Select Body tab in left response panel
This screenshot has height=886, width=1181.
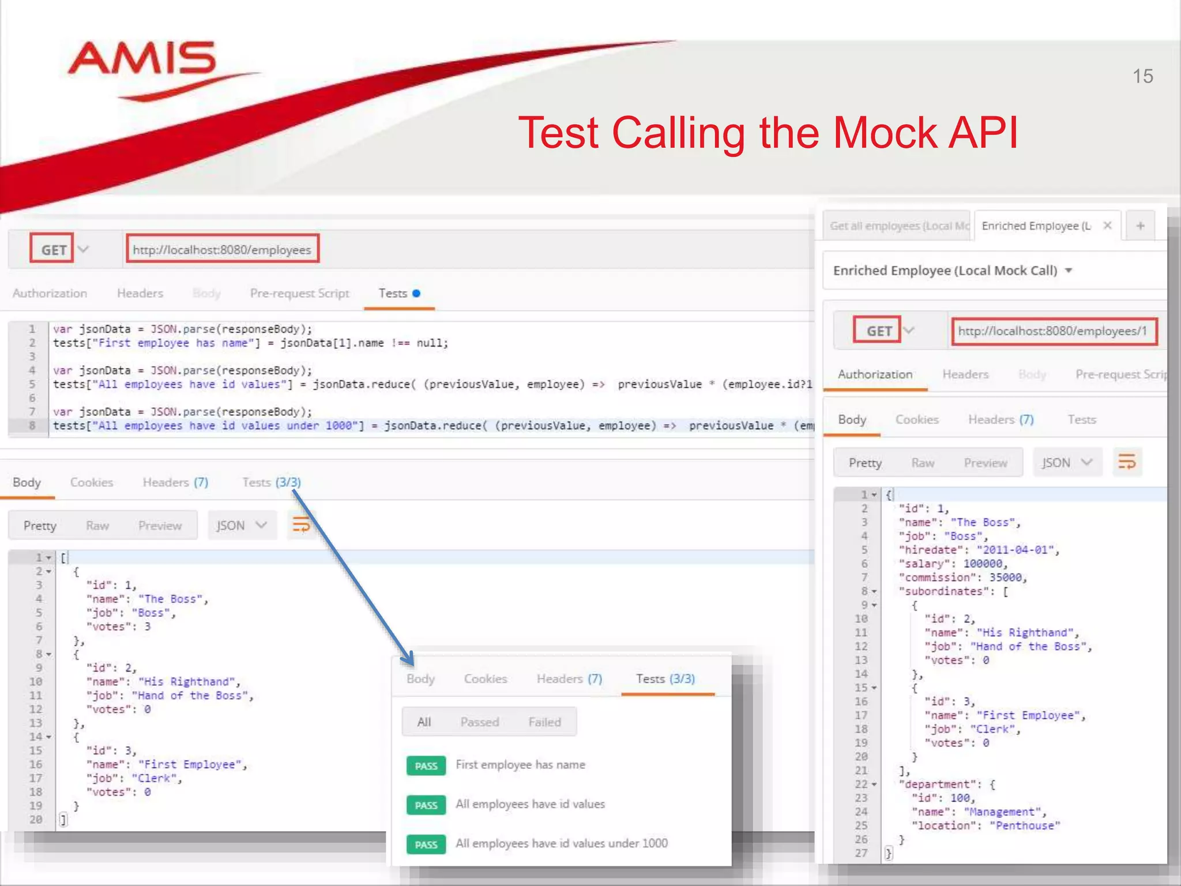[27, 482]
